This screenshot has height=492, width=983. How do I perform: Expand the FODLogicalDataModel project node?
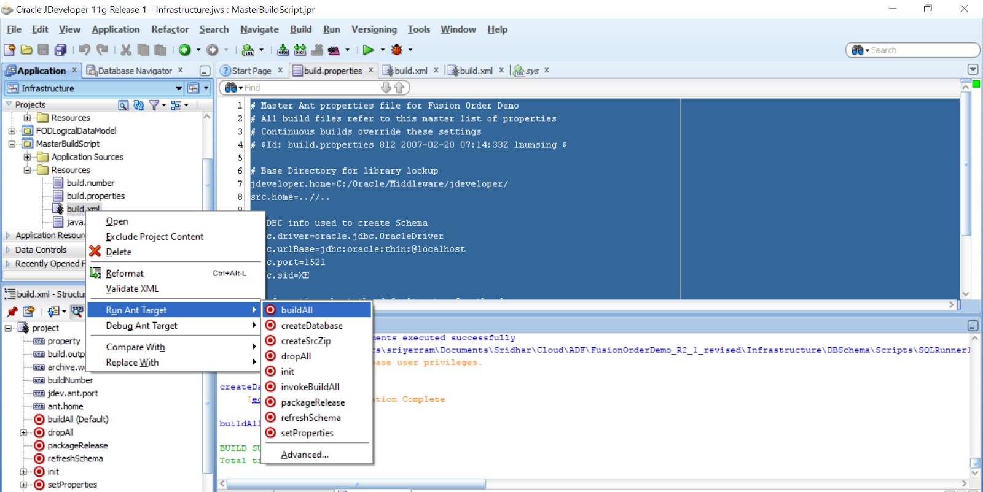click(x=12, y=131)
